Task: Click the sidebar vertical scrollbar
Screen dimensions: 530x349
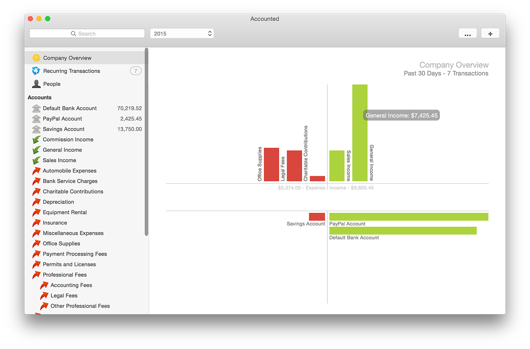Action: [x=146, y=142]
